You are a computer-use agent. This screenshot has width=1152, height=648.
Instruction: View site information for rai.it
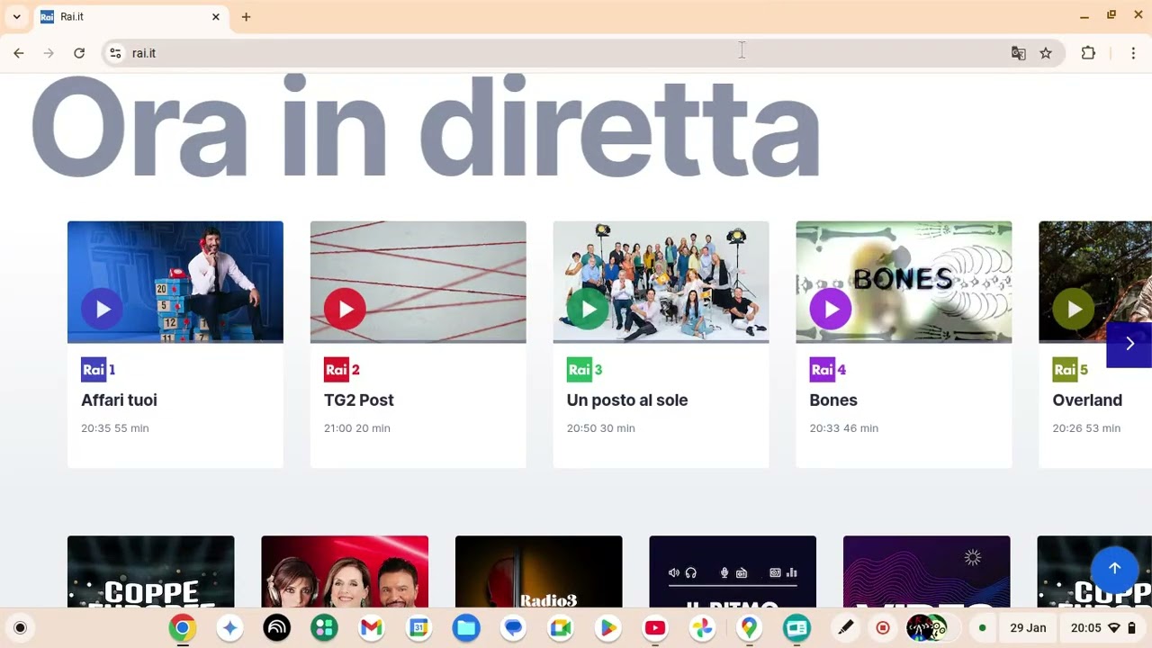click(x=115, y=53)
